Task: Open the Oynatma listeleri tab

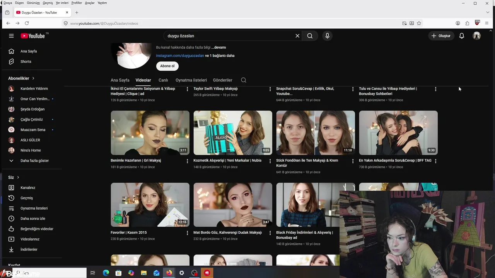Action: 191,80
